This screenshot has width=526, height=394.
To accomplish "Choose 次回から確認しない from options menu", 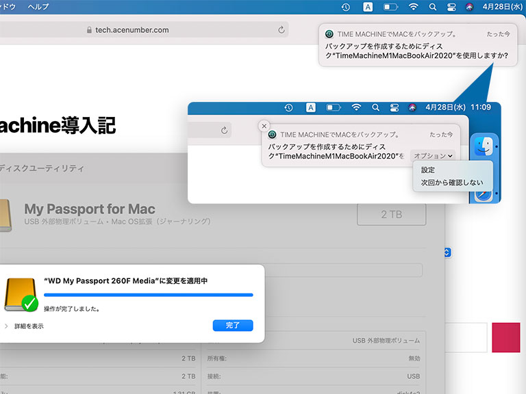I will click(x=452, y=183).
